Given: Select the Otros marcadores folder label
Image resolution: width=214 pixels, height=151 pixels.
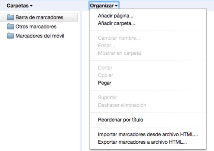Looking at the screenshot, I should pyautogui.click(x=36, y=27).
